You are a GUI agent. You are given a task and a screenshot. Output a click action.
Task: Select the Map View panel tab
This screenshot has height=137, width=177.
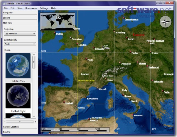(x=20, y=23)
